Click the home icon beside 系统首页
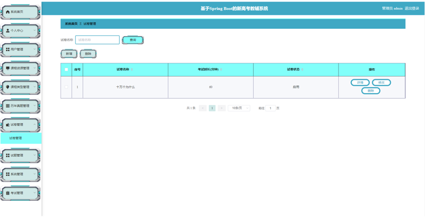The image size is (425, 217). coord(7,12)
